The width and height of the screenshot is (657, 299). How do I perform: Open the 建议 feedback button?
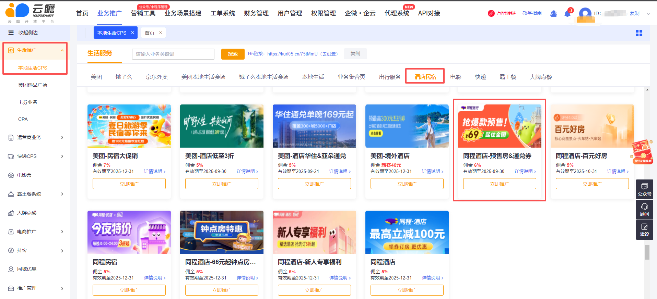point(645,230)
